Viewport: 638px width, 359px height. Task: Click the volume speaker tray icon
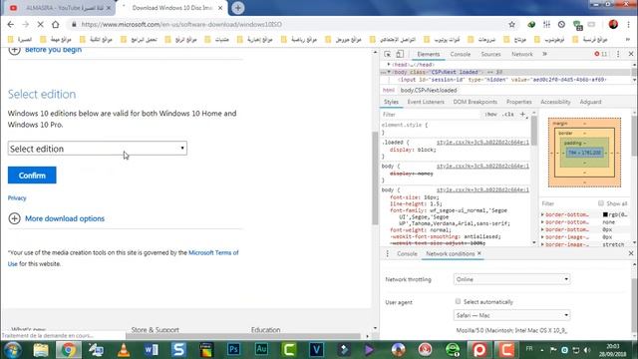(587, 350)
